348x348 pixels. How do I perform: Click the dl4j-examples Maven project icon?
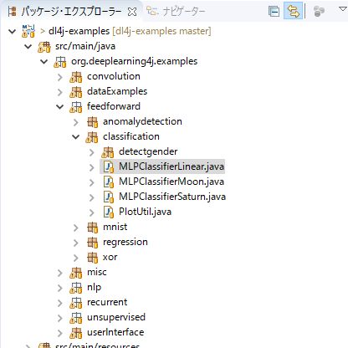tap(28, 31)
